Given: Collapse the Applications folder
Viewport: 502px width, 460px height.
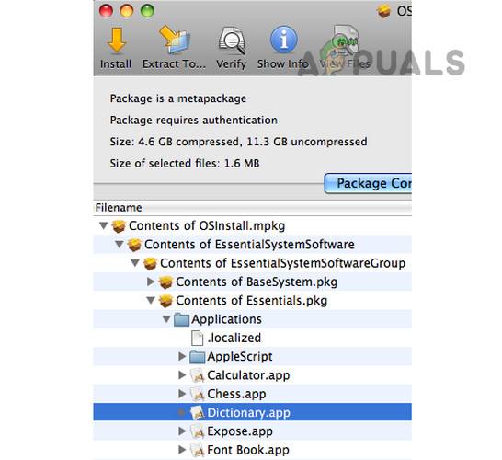Looking at the screenshot, I should pyautogui.click(x=166, y=319).
